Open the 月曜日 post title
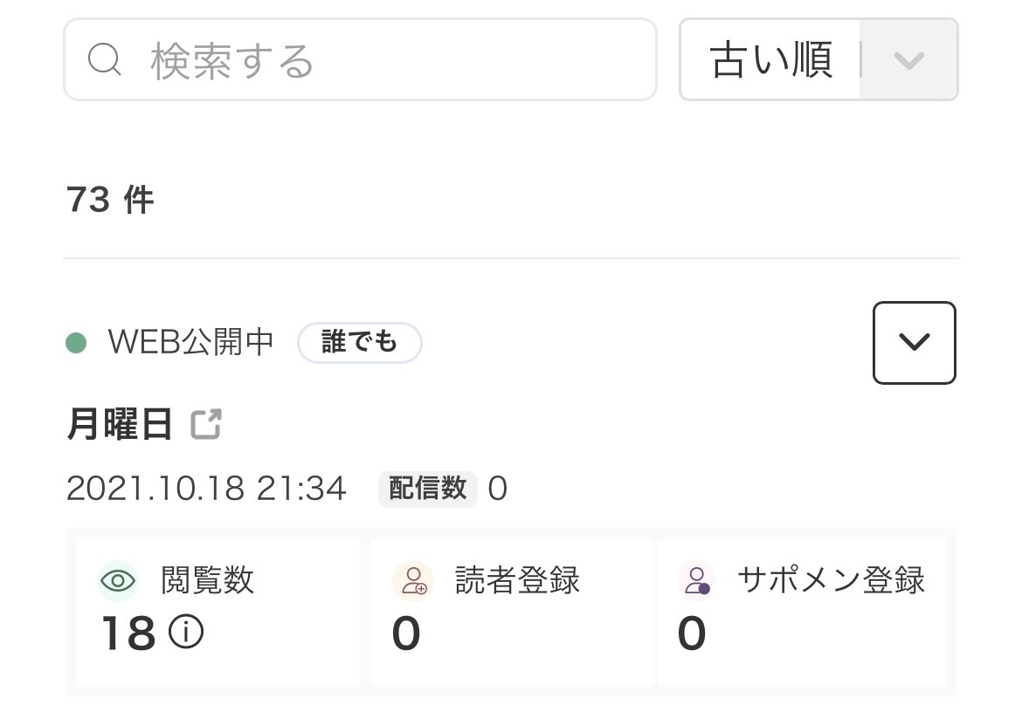Image resolution: width=1022 pixels, height=705 pixels. (x=120, y=425)
